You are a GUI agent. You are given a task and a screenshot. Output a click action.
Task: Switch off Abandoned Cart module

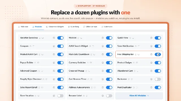[x=158, y=71]
